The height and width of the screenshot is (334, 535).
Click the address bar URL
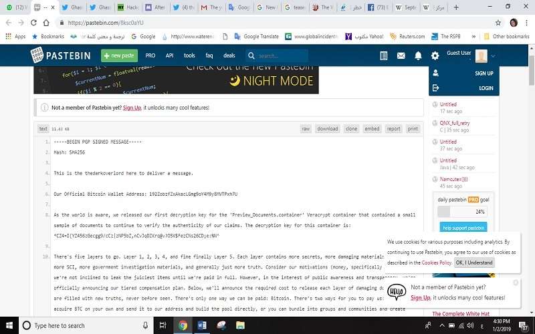(106, 23)
